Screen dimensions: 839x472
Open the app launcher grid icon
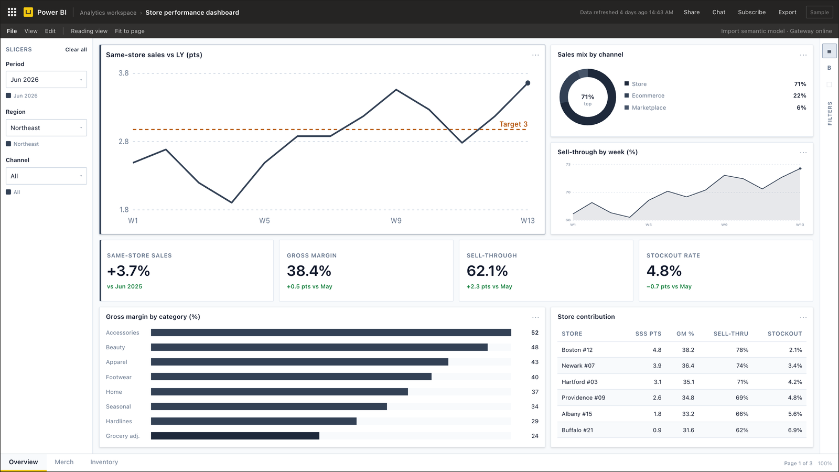[12, 12]
